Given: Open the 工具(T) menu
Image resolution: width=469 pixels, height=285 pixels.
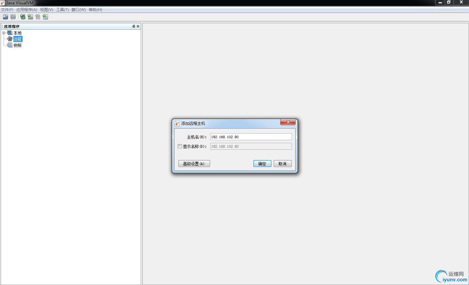Looking at the screenshot, I should click(x=62, y=10).
